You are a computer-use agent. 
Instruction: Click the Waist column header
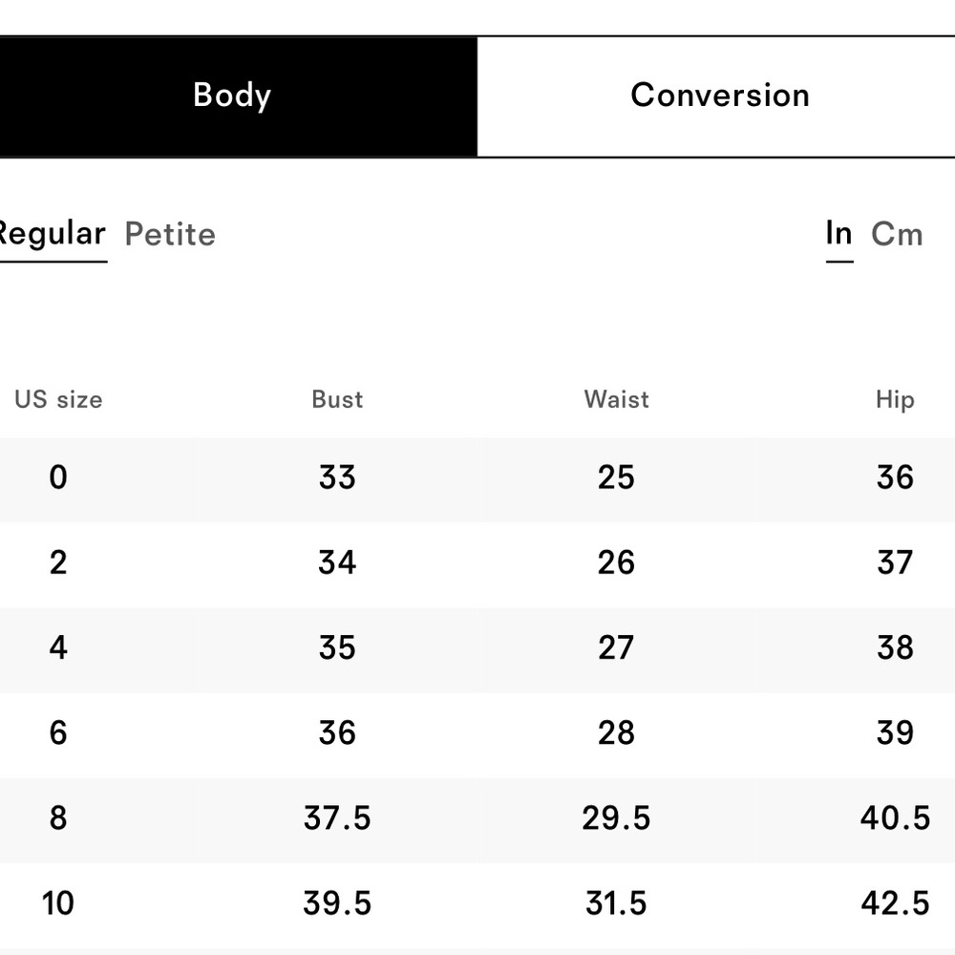pyautogui.click(x=616, y=399)
